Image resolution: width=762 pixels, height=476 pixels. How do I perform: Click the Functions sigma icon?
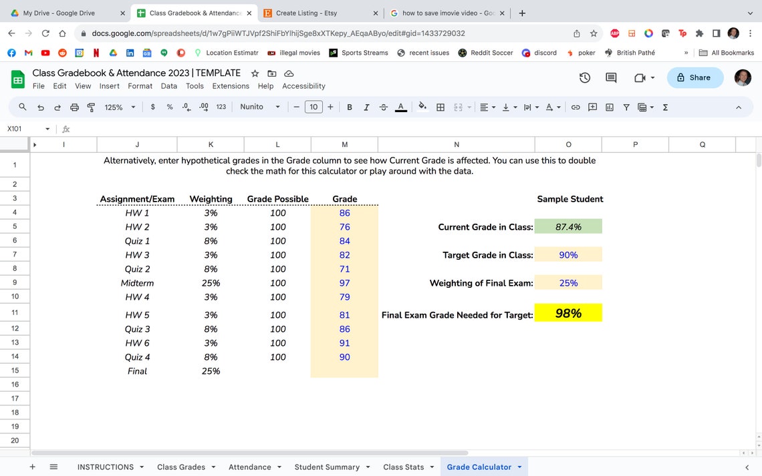point(664,107)
